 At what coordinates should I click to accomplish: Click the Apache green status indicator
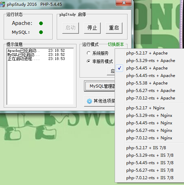(x=41, y=23)
